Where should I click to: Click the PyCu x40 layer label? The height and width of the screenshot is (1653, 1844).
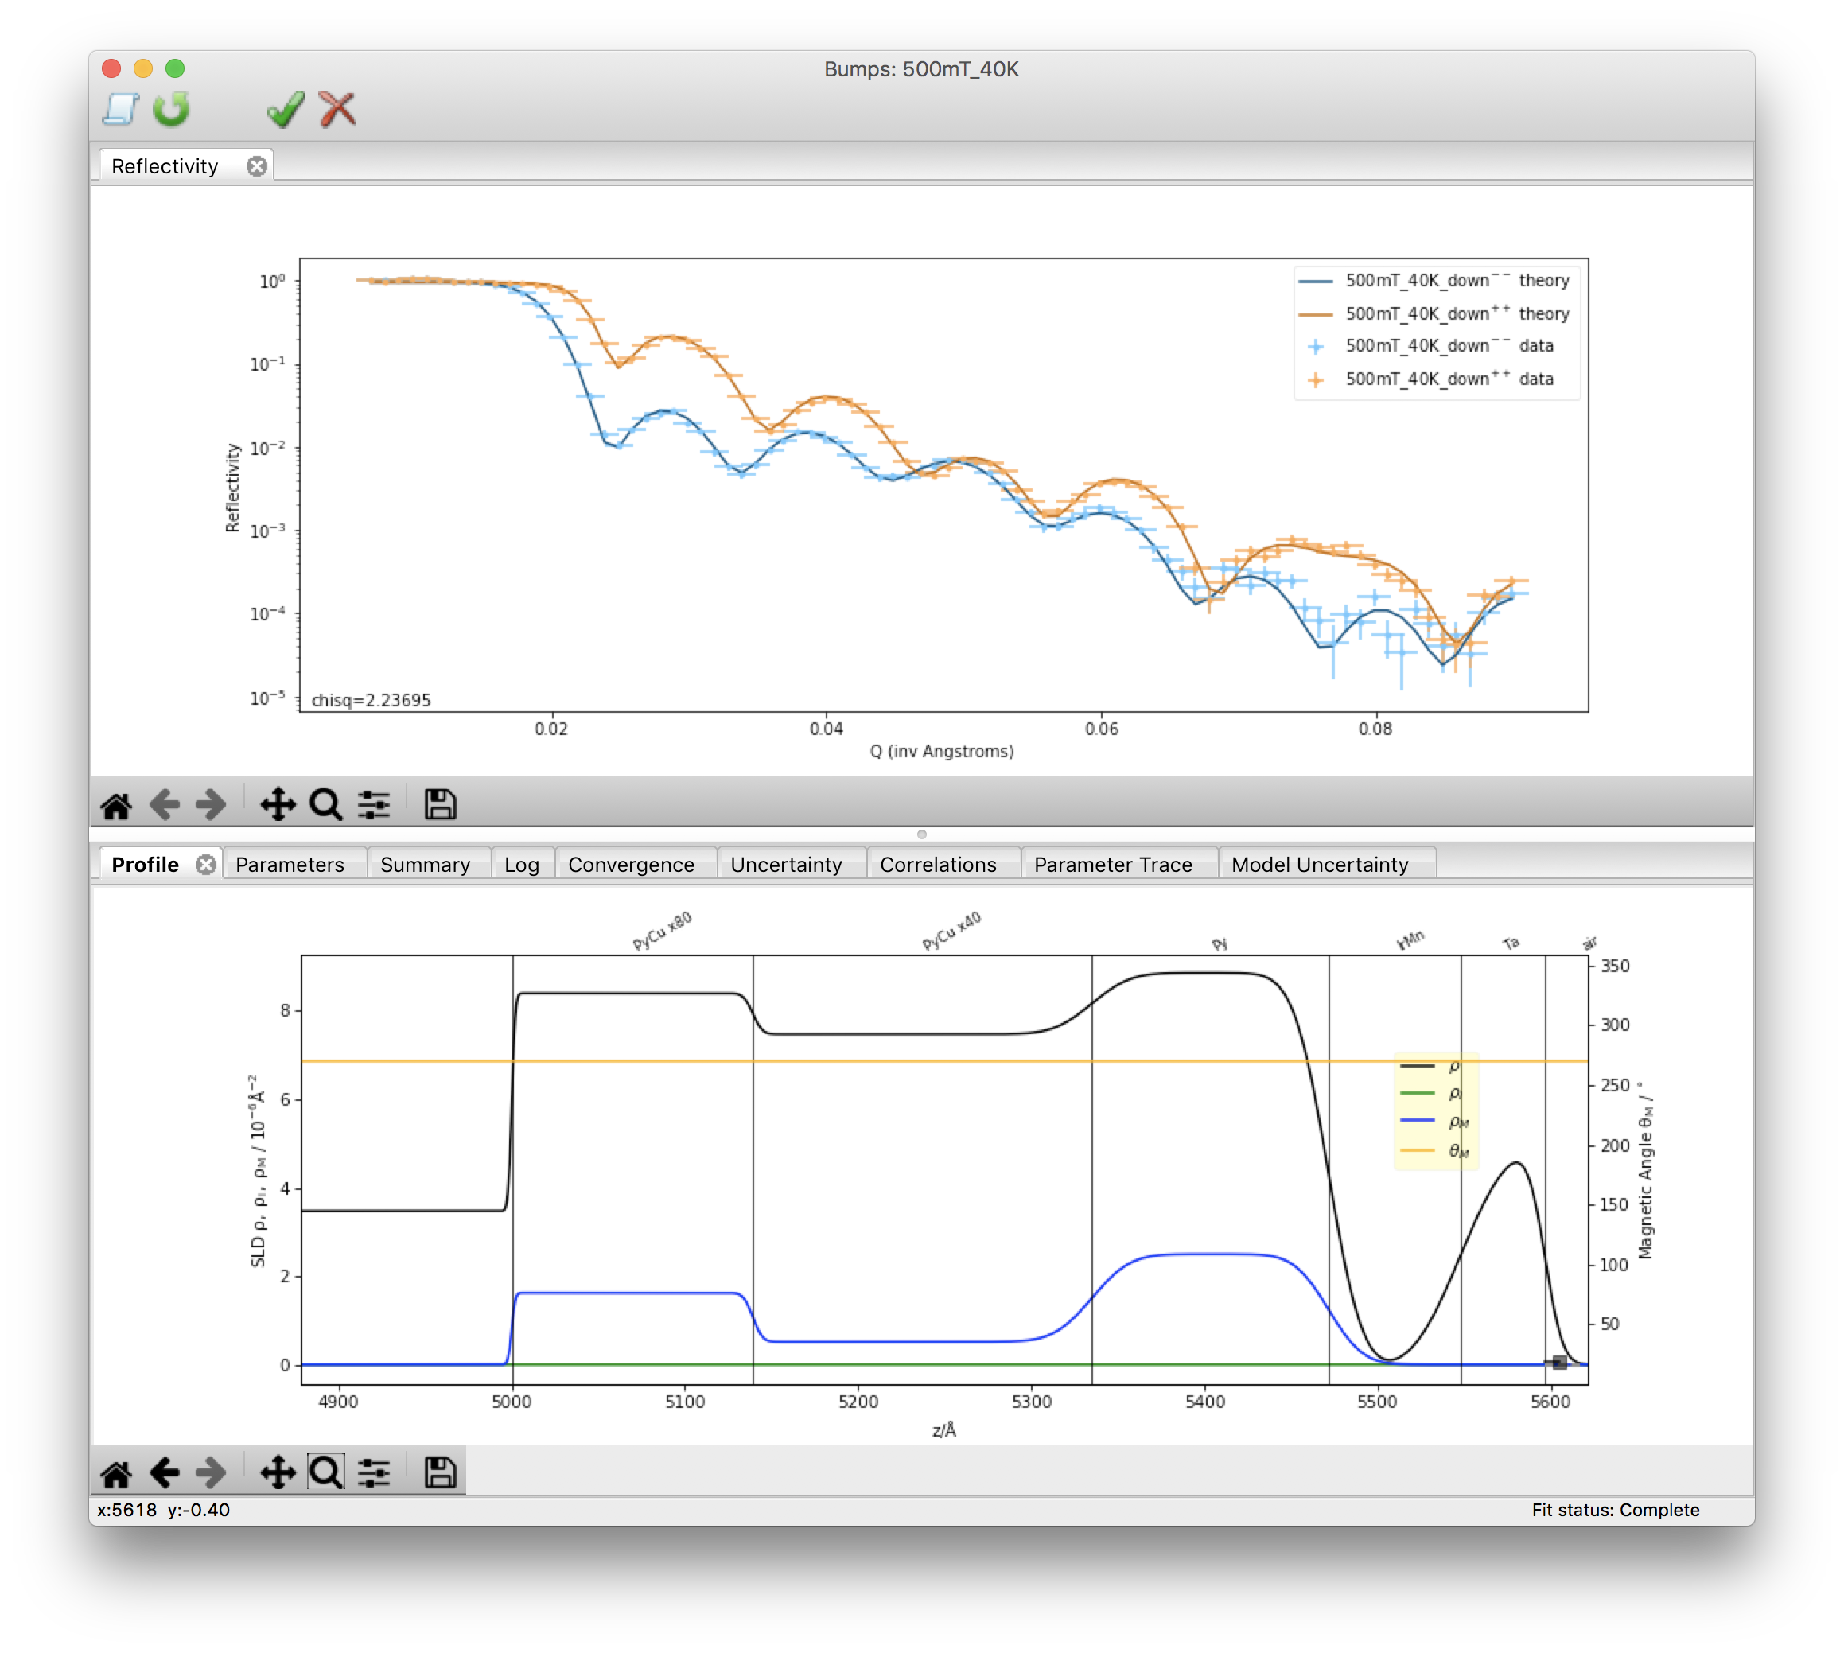(952, 931)
